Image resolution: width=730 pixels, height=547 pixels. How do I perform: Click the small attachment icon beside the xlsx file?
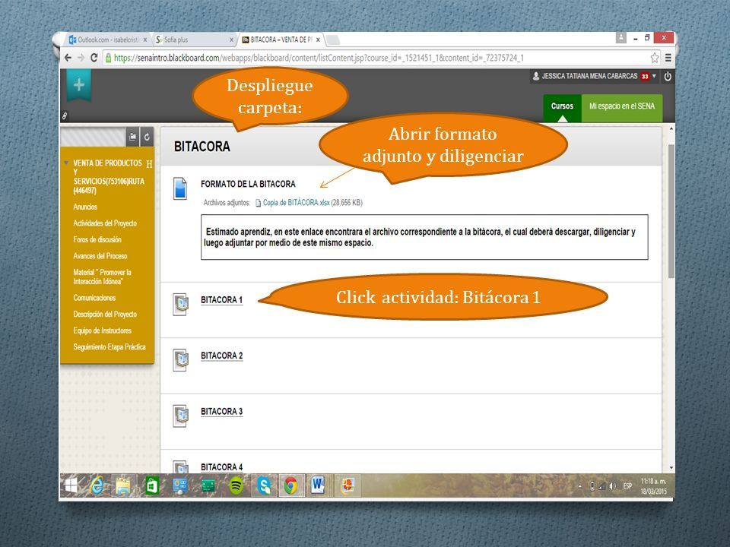point(258,203)
